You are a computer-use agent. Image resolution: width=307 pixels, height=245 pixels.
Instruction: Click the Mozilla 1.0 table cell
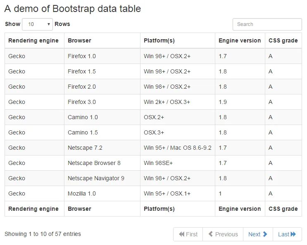pos(102,193)
